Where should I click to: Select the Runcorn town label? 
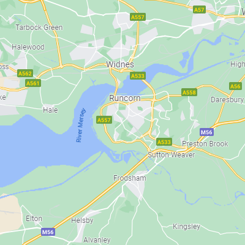click(125, 98)
